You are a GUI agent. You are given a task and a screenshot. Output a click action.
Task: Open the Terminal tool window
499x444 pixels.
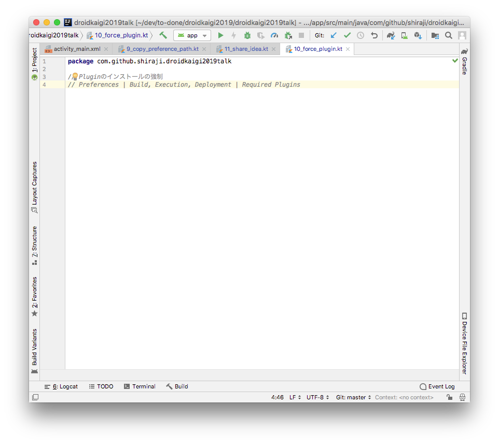140,386
